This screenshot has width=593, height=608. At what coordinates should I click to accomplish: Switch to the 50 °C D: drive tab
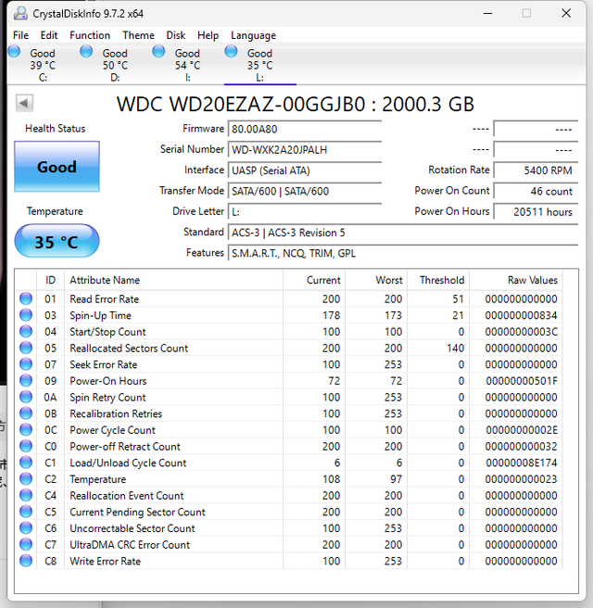(115, 65)
